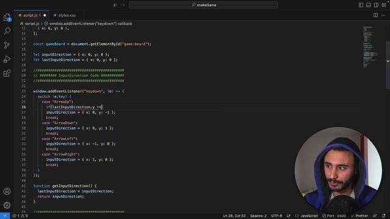Open the Source Control view
The height and width of the screenshot is (219, 390).
[7, 45]
